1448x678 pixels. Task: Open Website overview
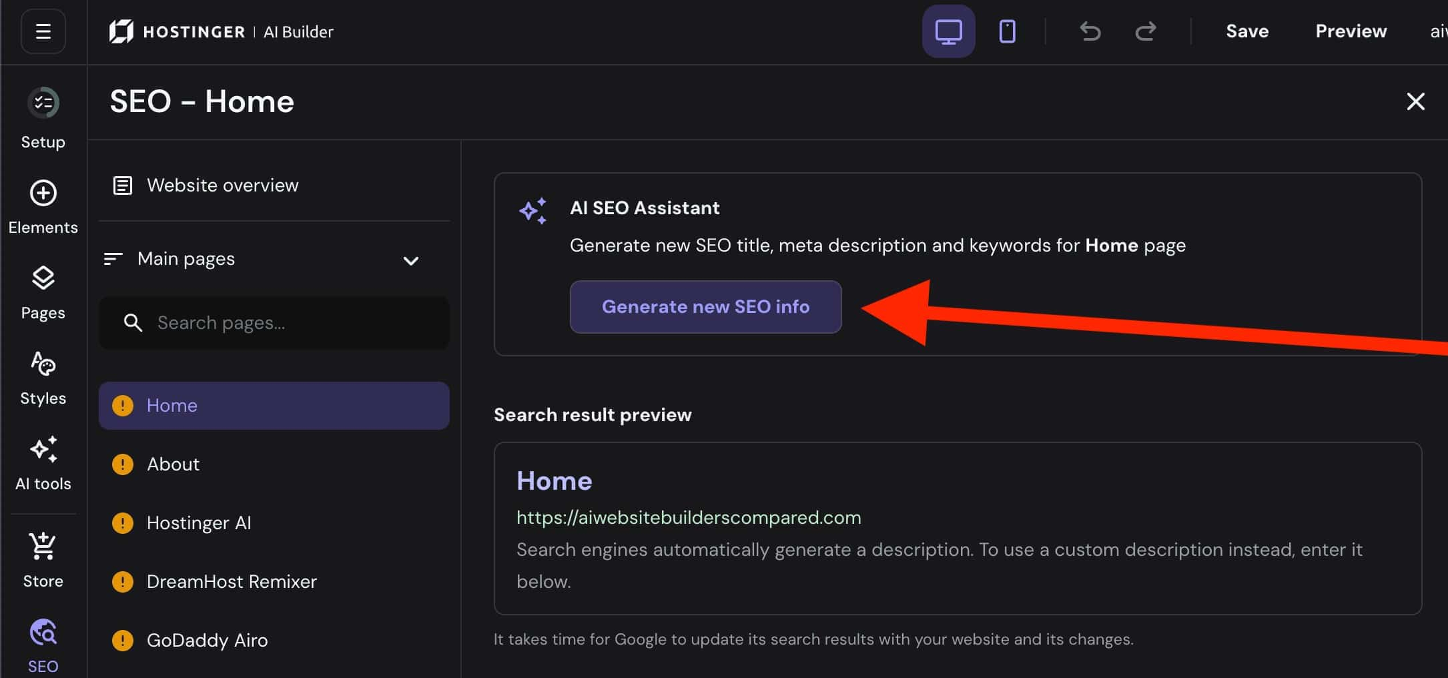pyautogui.click(x=274, y=186)
